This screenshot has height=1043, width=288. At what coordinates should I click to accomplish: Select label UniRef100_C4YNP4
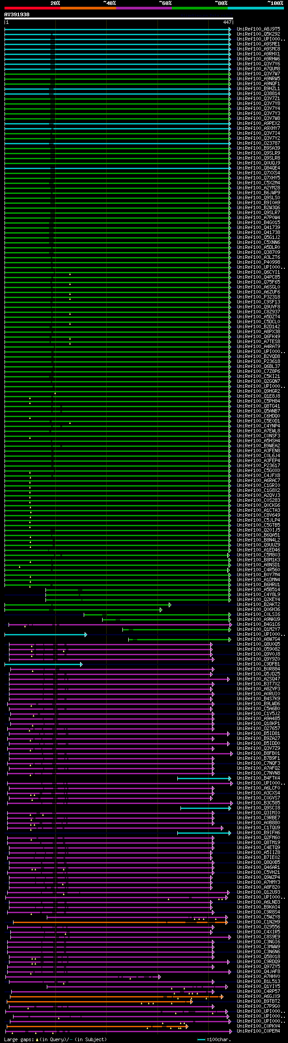click(x=258, y=426)
